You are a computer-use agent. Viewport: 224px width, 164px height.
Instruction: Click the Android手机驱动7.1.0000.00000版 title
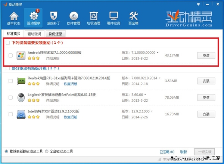click(55, 53)
